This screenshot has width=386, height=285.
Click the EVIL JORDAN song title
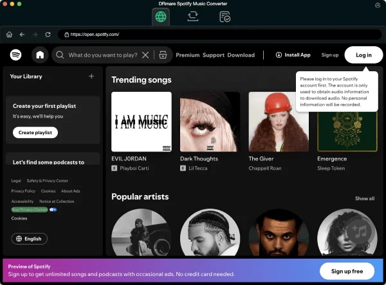[x=129, y=159]
